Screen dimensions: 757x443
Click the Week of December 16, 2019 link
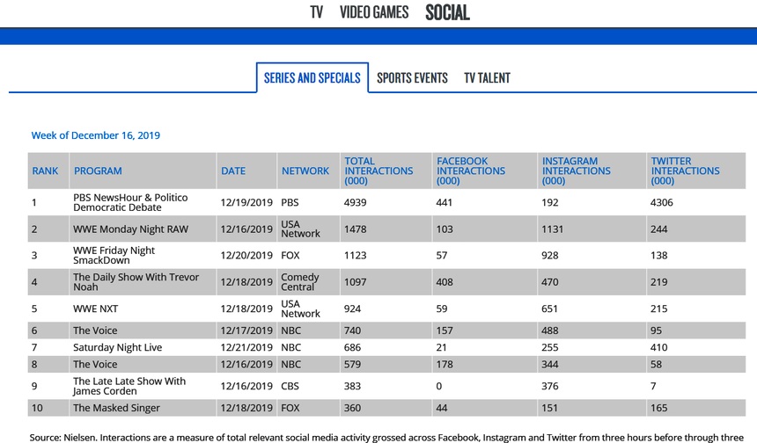point(96,135)
